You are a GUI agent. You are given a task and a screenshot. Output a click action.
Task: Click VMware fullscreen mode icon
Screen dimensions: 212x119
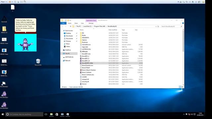[21, 2]
